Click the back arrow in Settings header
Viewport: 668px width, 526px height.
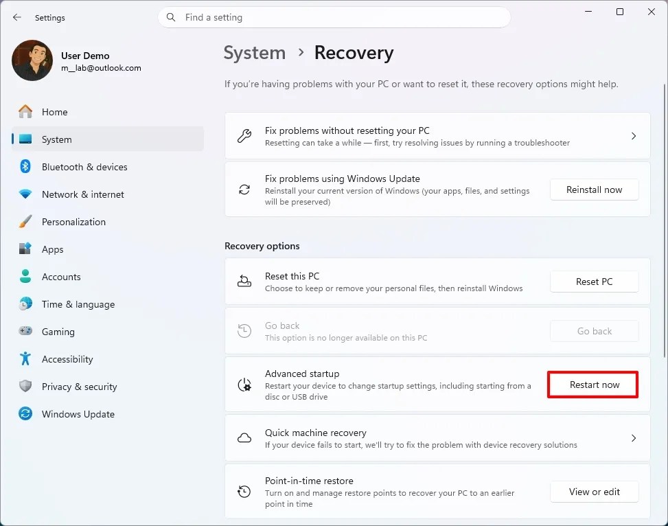pos(17,17)
